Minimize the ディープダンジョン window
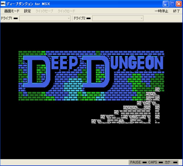Screen dimensions: 183x166 [165, 4]
